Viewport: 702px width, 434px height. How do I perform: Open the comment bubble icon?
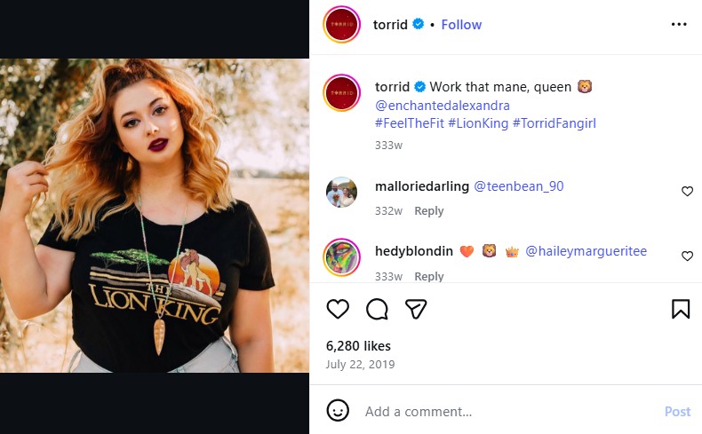pyautogui.click(x=377, y=309)
